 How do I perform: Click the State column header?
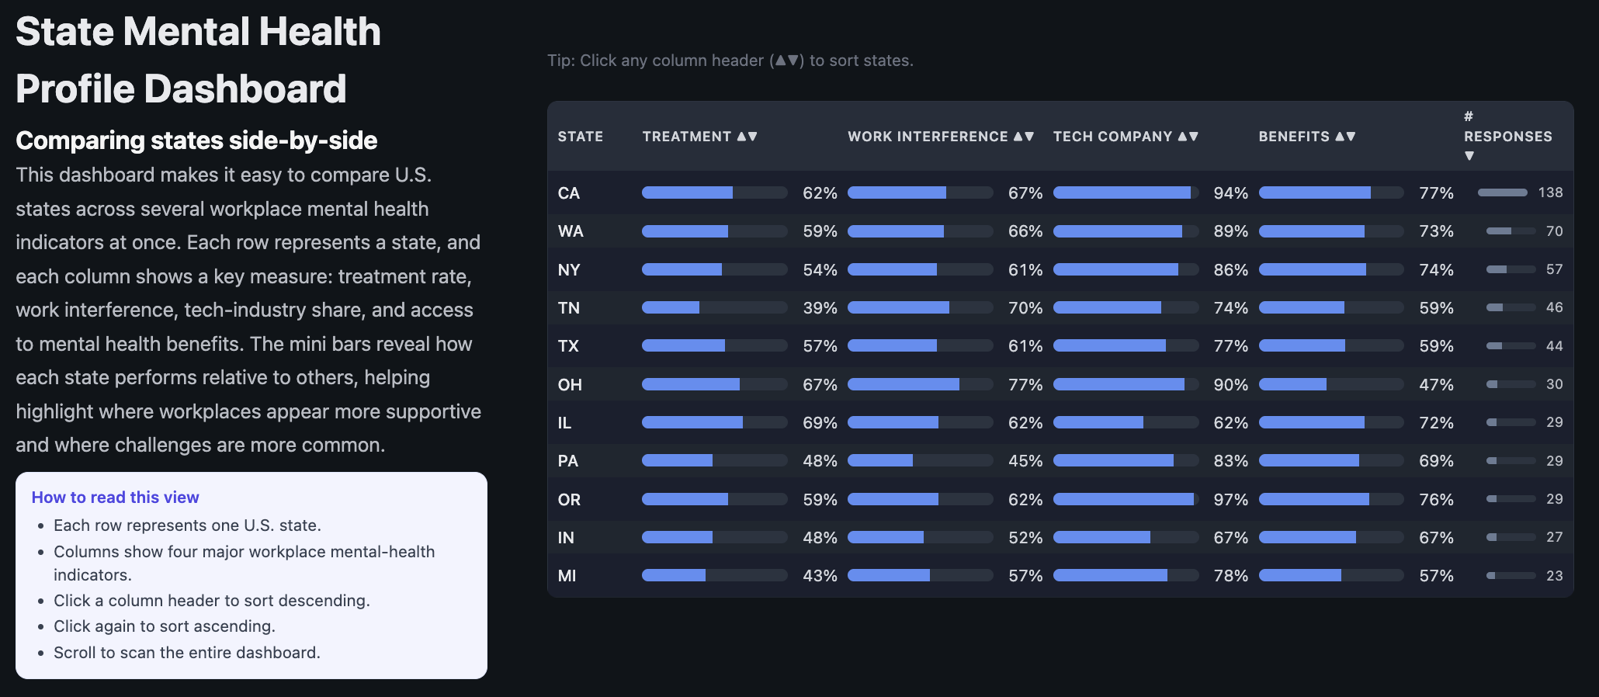click(x=580, y=137)
